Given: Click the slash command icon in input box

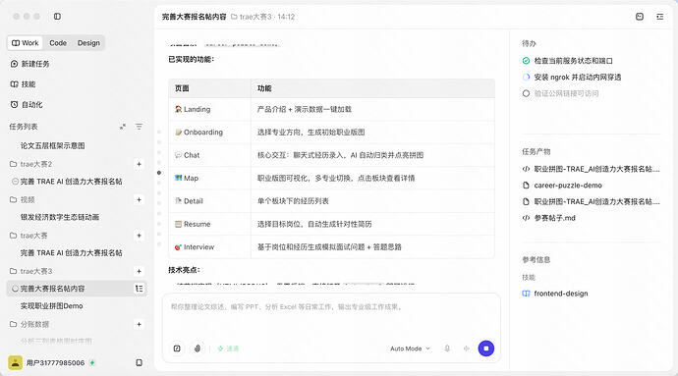Looking at the screenshot, I should (177, 349).
